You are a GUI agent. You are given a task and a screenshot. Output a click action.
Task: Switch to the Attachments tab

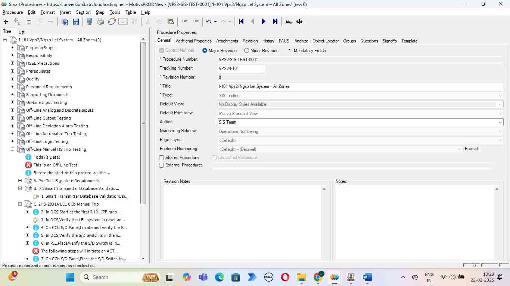point(227,41)
